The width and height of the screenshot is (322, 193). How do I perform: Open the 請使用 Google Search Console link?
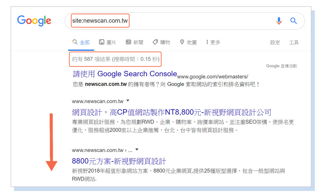[125, 74]
